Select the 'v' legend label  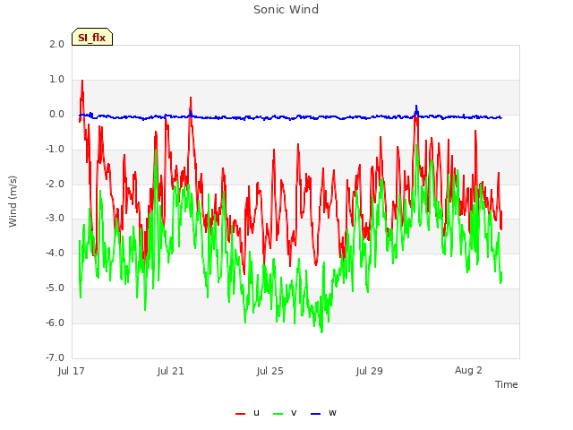click(x=294, y=413)
